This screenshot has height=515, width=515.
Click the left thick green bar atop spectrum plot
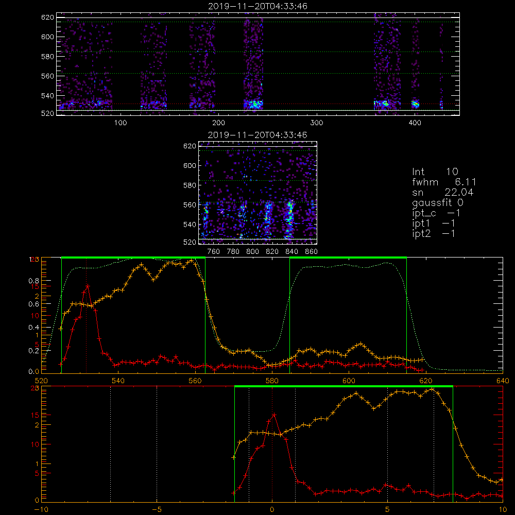tap(133, 257)
